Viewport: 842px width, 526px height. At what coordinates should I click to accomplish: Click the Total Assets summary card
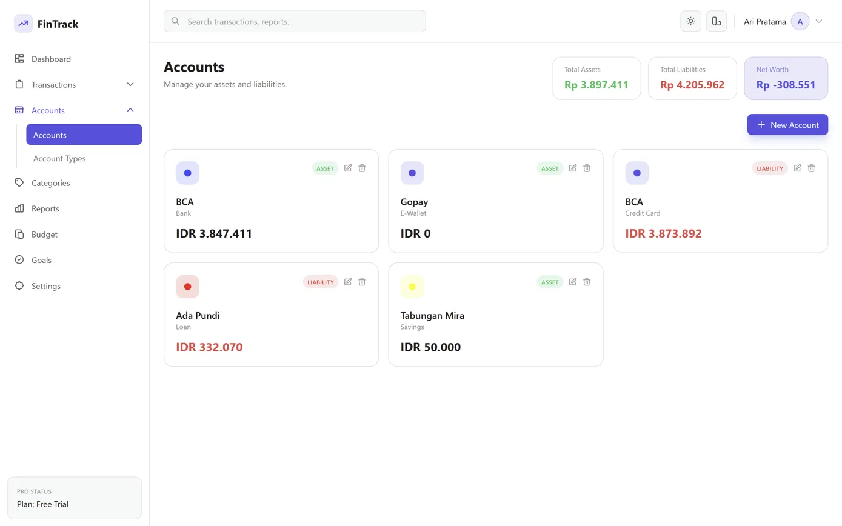(596, 78)
